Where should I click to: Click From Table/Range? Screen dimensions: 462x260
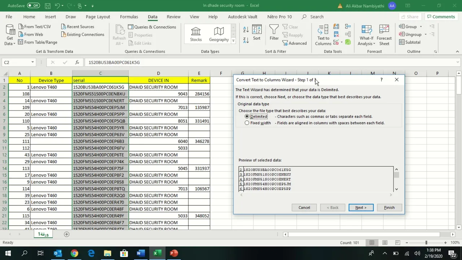pyautogui.click(x=37, y=42)
